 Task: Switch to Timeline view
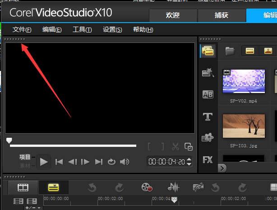click(x=53, y=187)
